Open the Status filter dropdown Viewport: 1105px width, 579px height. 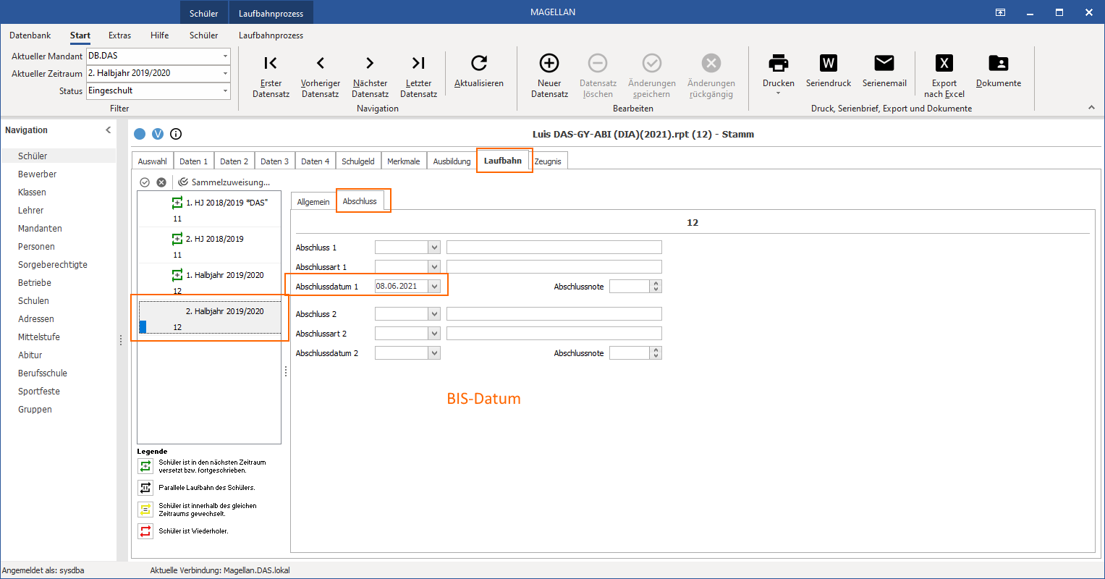(x=225, y=90)
